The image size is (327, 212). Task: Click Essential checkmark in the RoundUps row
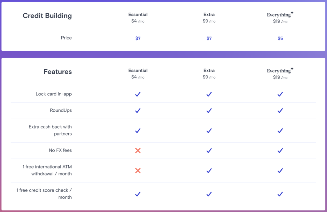138,110
